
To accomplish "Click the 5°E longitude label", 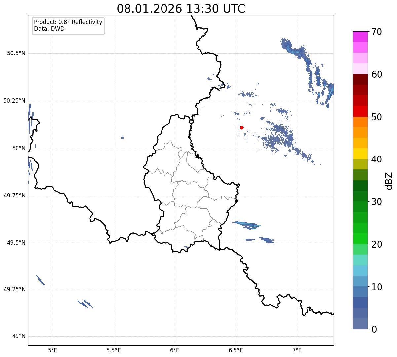I will click(53, 350).
